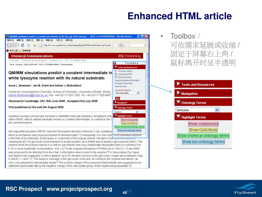
Task: Open the 工具 menu
Action: 59,40
